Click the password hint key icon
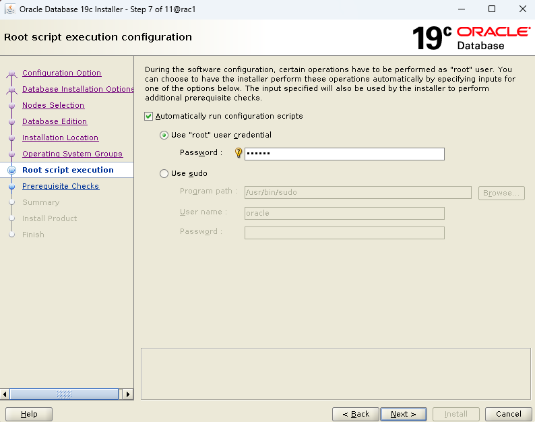 (239, 152)
